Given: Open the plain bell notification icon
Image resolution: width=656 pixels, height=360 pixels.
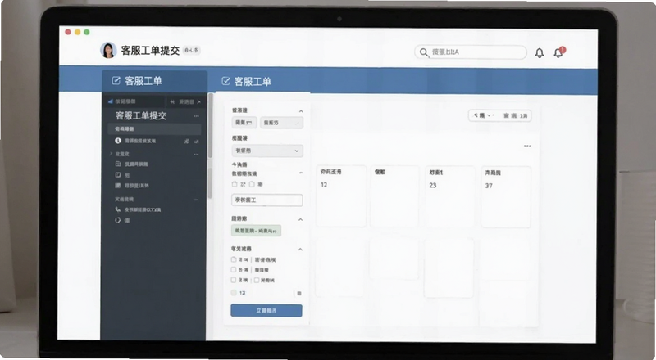Looking at the screenshot, I should [540, 53].
